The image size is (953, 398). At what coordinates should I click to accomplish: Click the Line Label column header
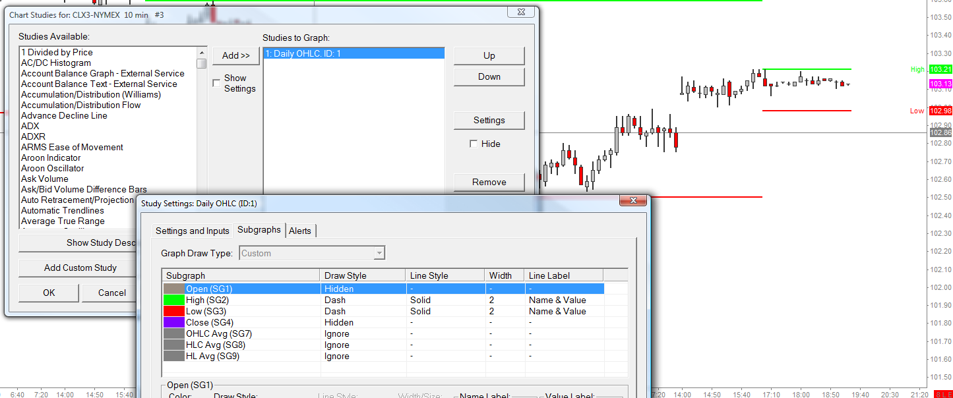tap(564, 275)
